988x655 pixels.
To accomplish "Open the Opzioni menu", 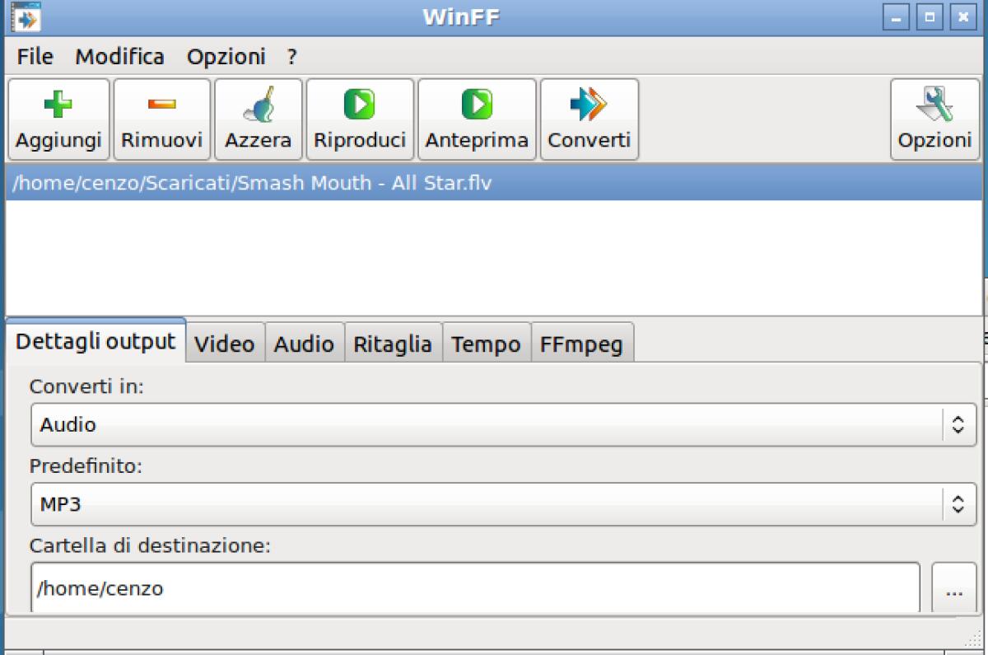I will coord(227,56).
